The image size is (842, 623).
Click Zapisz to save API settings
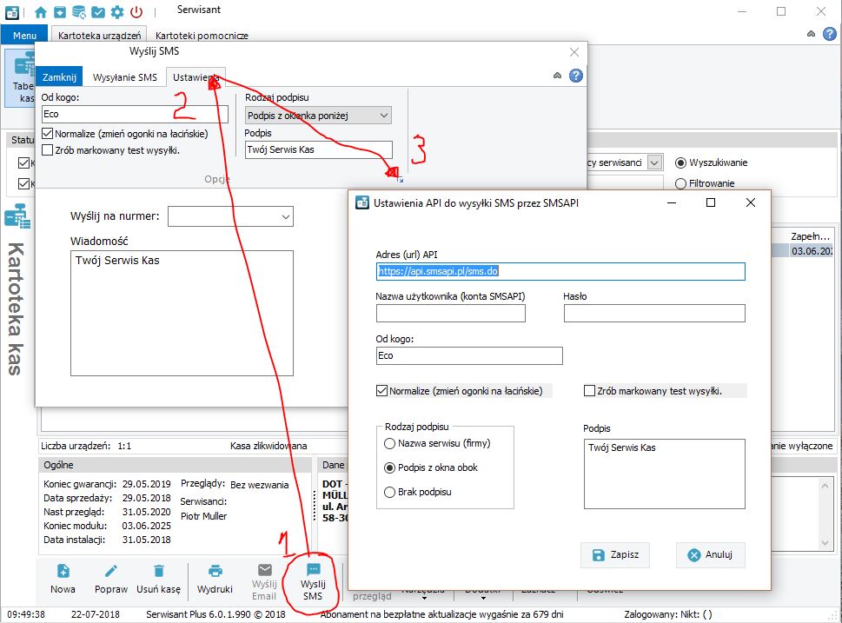point(614,555)
